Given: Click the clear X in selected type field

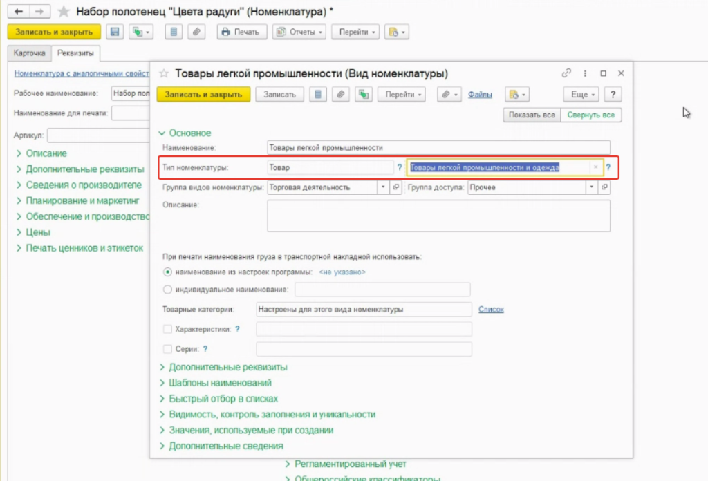Looking at the screenshot, I should pos(595,167).
